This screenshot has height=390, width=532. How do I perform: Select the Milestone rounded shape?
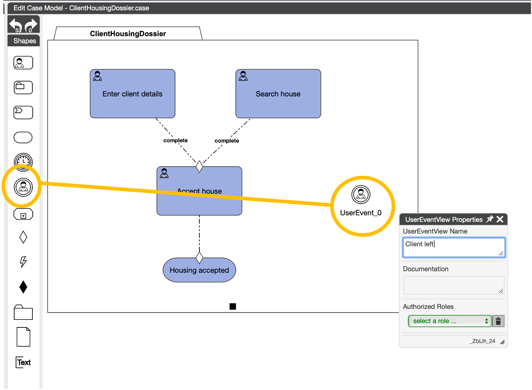point(23,138)
